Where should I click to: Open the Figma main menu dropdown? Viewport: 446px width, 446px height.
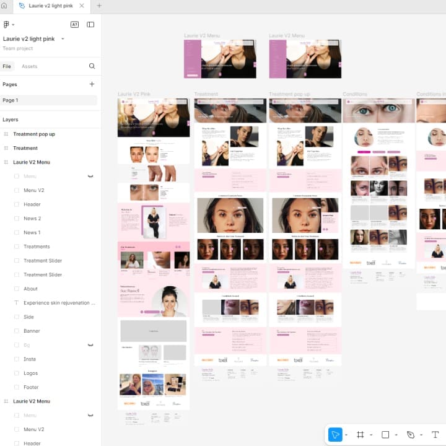pyautogui.click(x=9, y=25)
